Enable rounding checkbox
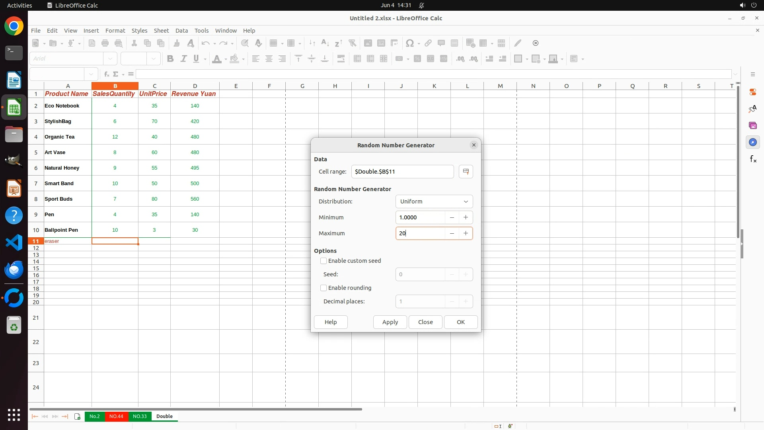 point(324,288)
